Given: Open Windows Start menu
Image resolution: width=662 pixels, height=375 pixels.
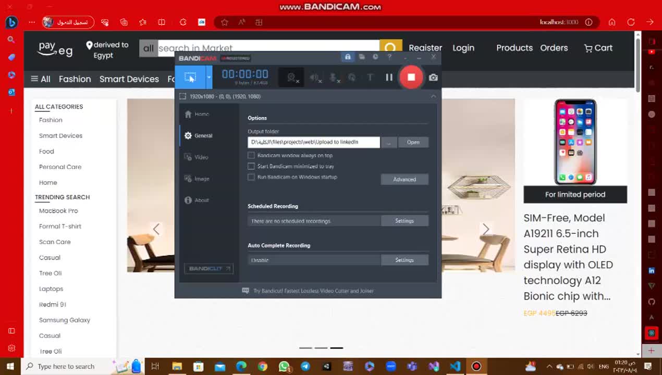Looking at the screenshot, I should click(10, 366).
